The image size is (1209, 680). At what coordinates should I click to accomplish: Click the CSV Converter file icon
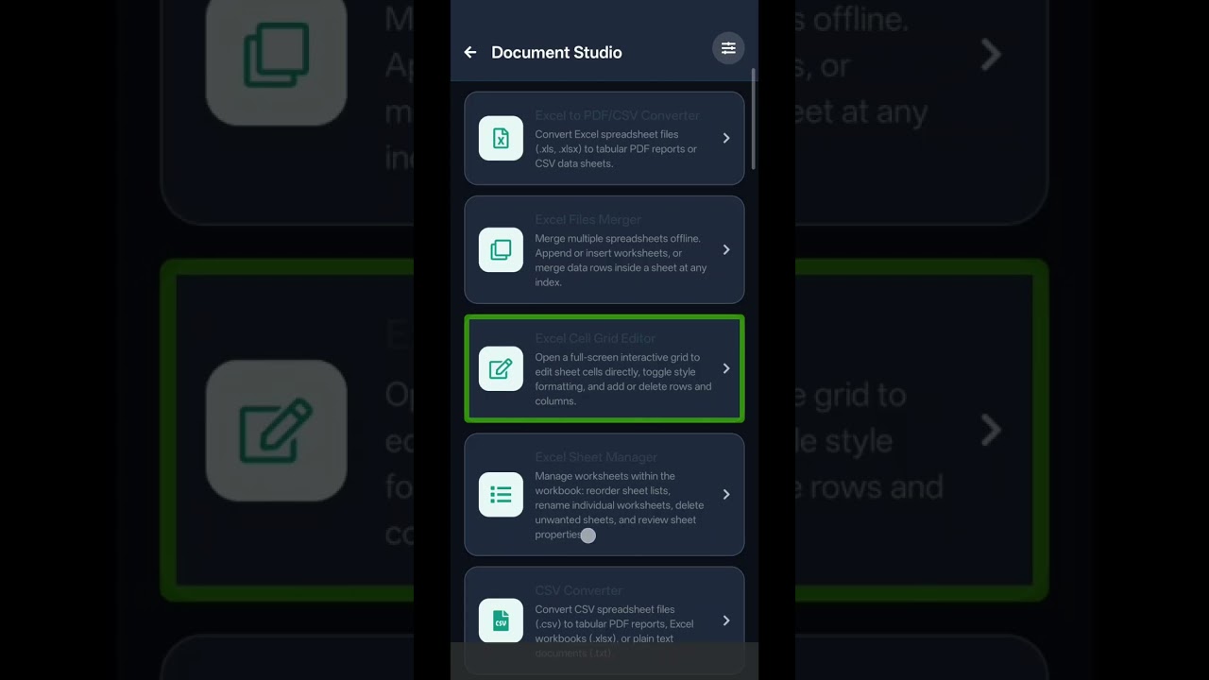501,620
